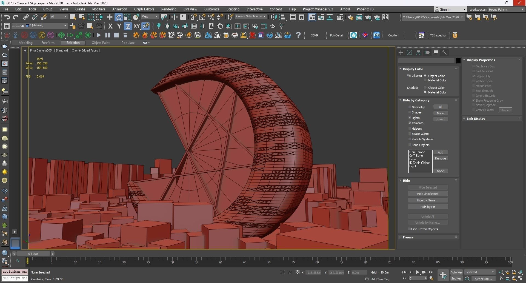
Task: Toggle the Percent Snap icon
Action: pos(211,17)
